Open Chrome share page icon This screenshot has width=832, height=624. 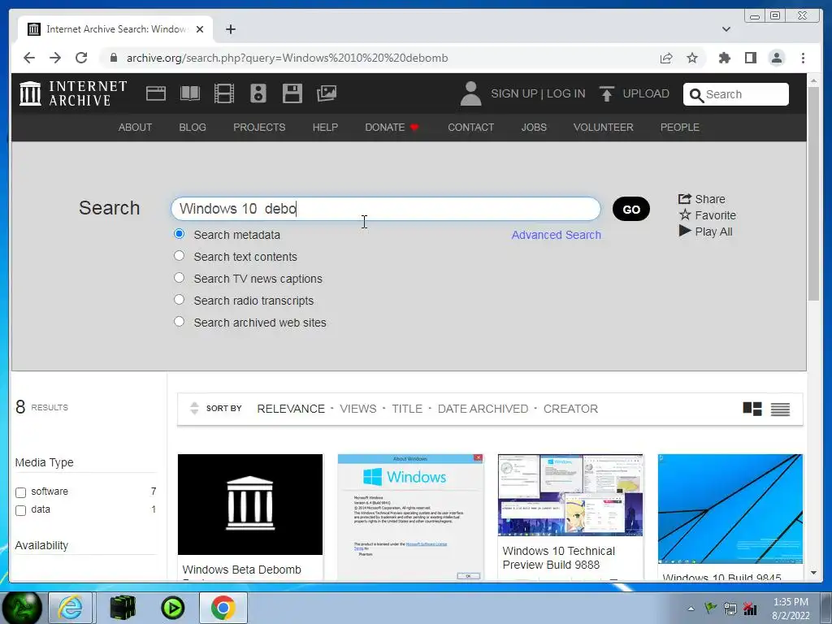666,58
